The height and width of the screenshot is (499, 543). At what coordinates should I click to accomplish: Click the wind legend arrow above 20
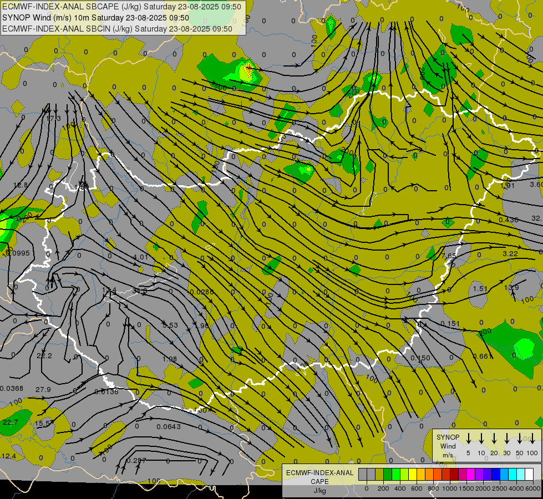click(x=494, y=438)
